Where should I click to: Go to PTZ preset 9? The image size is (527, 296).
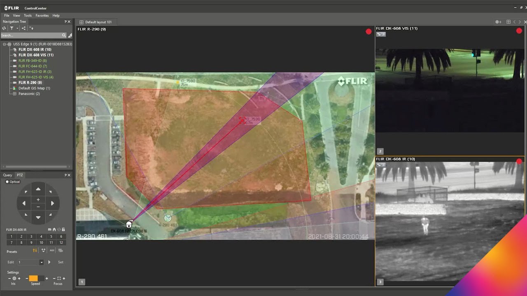tap(31, 243)
